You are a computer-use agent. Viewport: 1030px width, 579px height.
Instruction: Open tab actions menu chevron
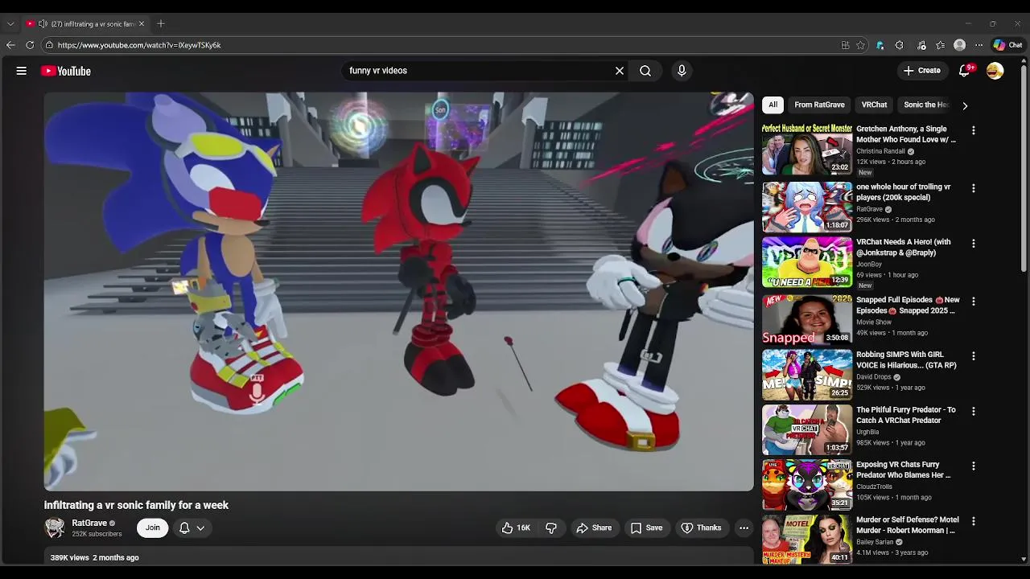point(10,24)
